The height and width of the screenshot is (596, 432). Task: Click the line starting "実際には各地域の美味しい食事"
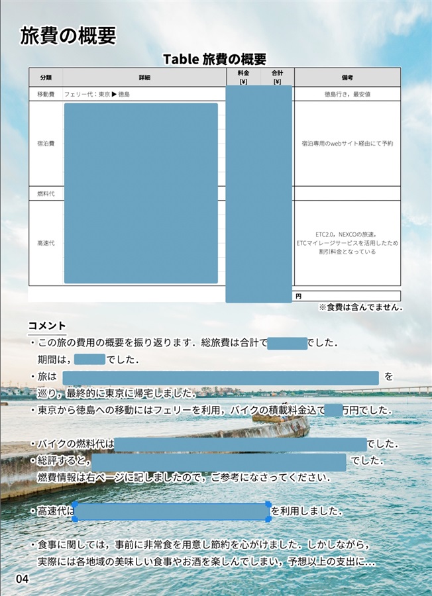coord(206,562)
